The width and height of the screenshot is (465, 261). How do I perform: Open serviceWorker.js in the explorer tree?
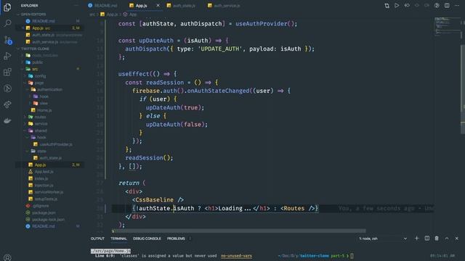click(49, 192)
